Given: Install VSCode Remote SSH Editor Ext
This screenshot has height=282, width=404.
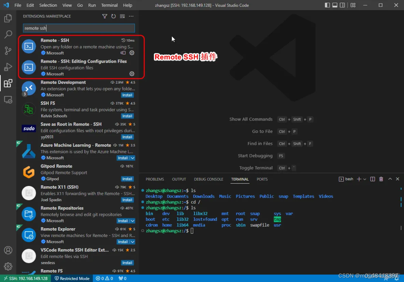Looking at the screenshot, I should 127,263.
